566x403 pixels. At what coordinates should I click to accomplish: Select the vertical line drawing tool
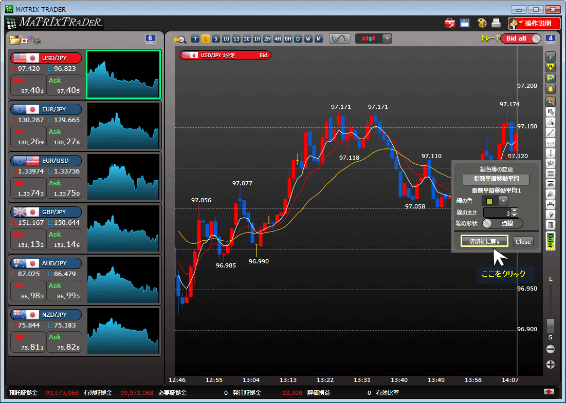[551, 153]
